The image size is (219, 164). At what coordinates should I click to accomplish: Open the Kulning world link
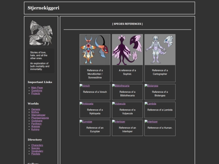point(35,130)
